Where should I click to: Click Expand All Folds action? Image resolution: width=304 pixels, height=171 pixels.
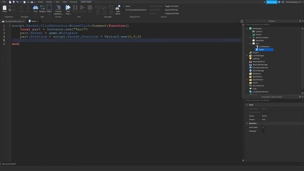[171, 9]
